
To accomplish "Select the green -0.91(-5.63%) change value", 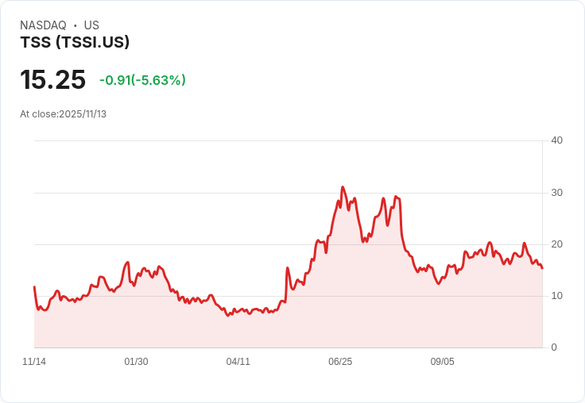I will [142, 80].
